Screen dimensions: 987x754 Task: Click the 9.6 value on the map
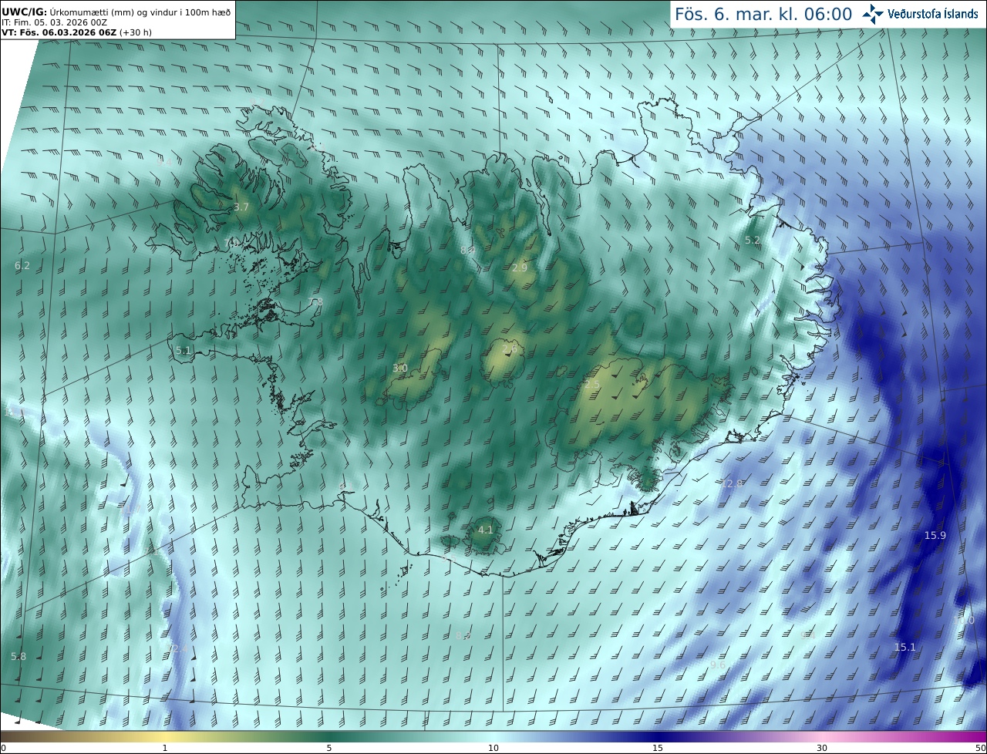(x=718, y=665)
